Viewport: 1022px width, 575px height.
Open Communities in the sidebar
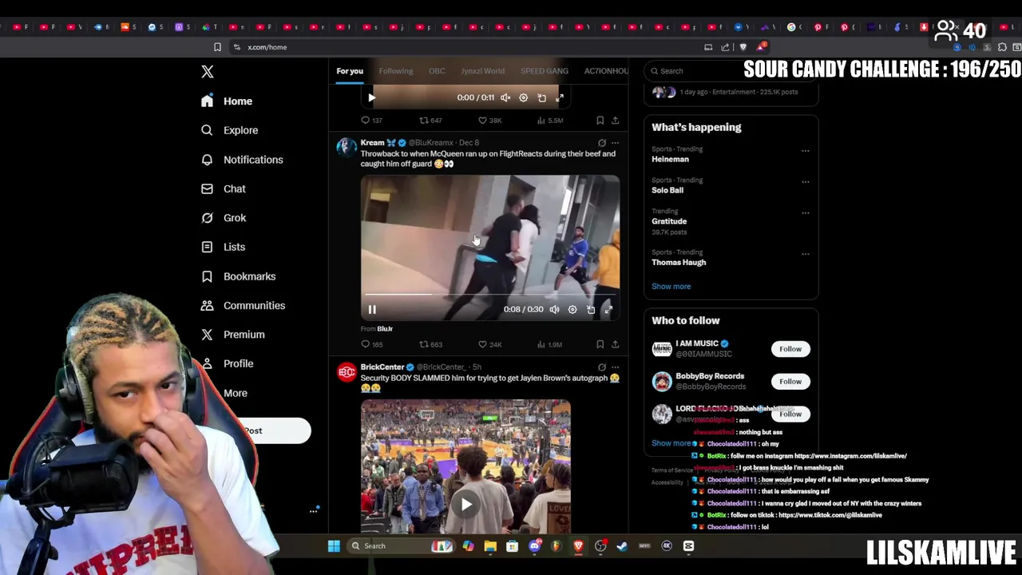pyautogui.click(x=243, y=305)
